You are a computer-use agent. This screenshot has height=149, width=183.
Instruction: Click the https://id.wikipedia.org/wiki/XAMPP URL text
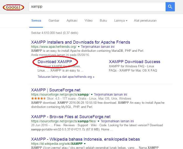point(57,144)
